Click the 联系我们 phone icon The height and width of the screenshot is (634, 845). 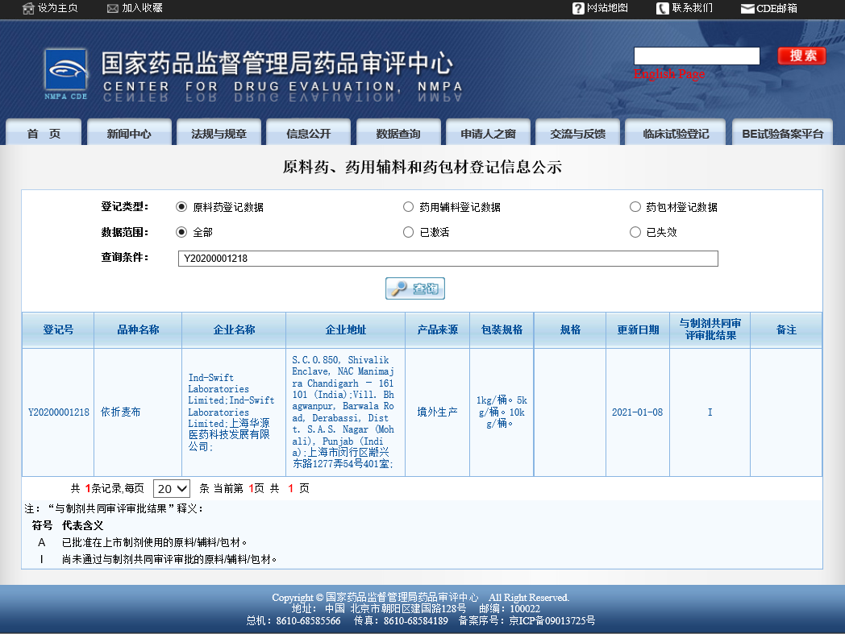click(663, 9)
